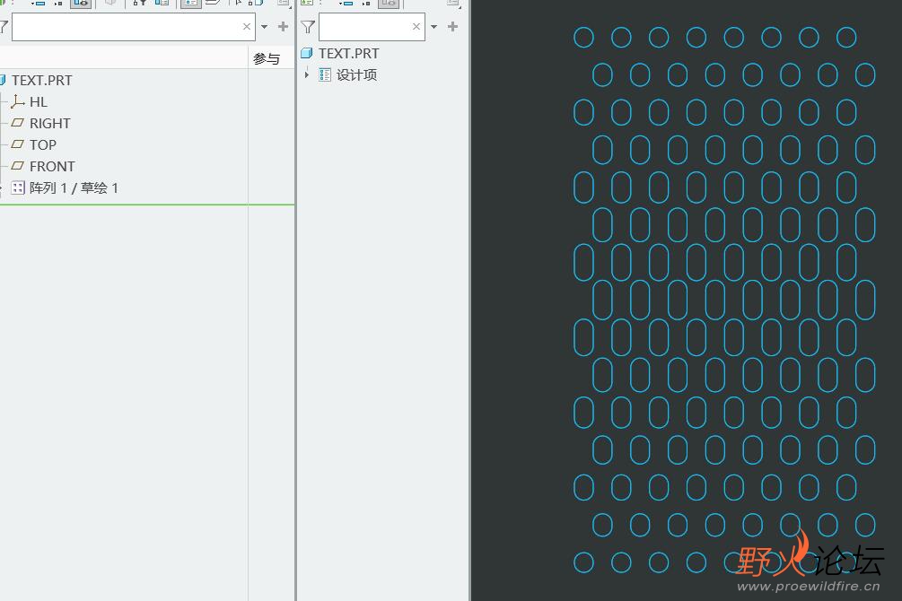Click the plus button beside left search
This screenshot has height=601, width=902.
point(283,26)
